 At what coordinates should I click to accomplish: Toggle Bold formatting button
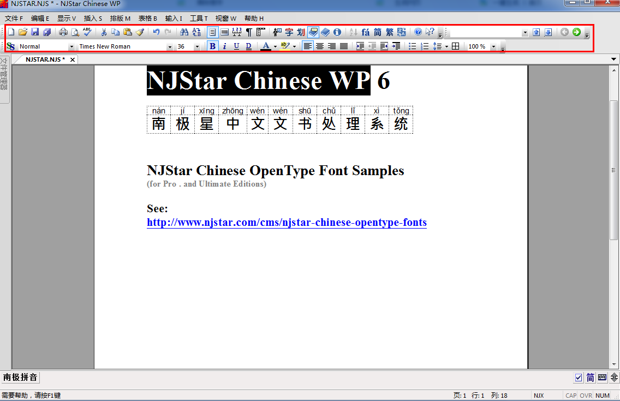pyautogui.click(x=212, y=46)
